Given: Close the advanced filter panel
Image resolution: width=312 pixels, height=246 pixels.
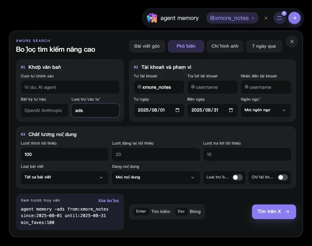Looking at the screenshot, I should coord(292,42).
